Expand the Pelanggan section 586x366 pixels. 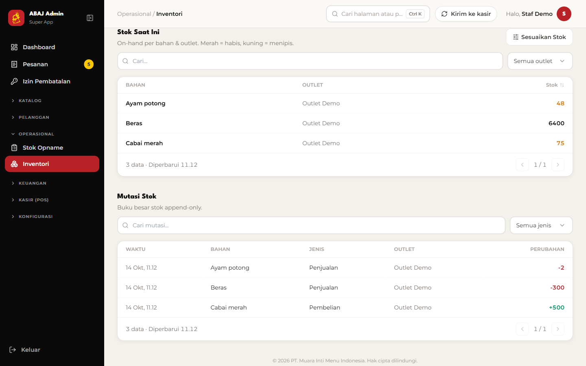[x=52, y=117]
